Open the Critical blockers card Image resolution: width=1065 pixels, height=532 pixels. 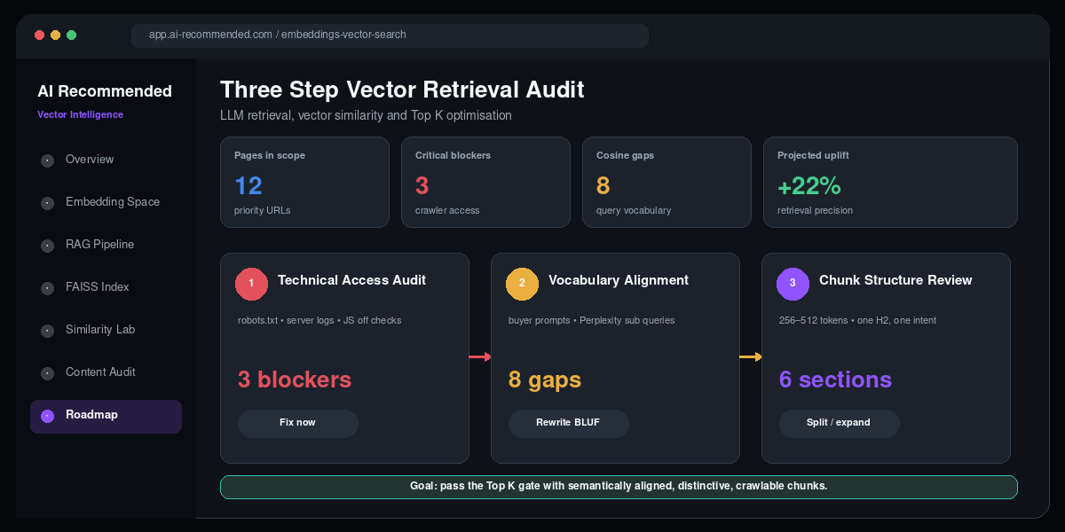click(485, 182)
